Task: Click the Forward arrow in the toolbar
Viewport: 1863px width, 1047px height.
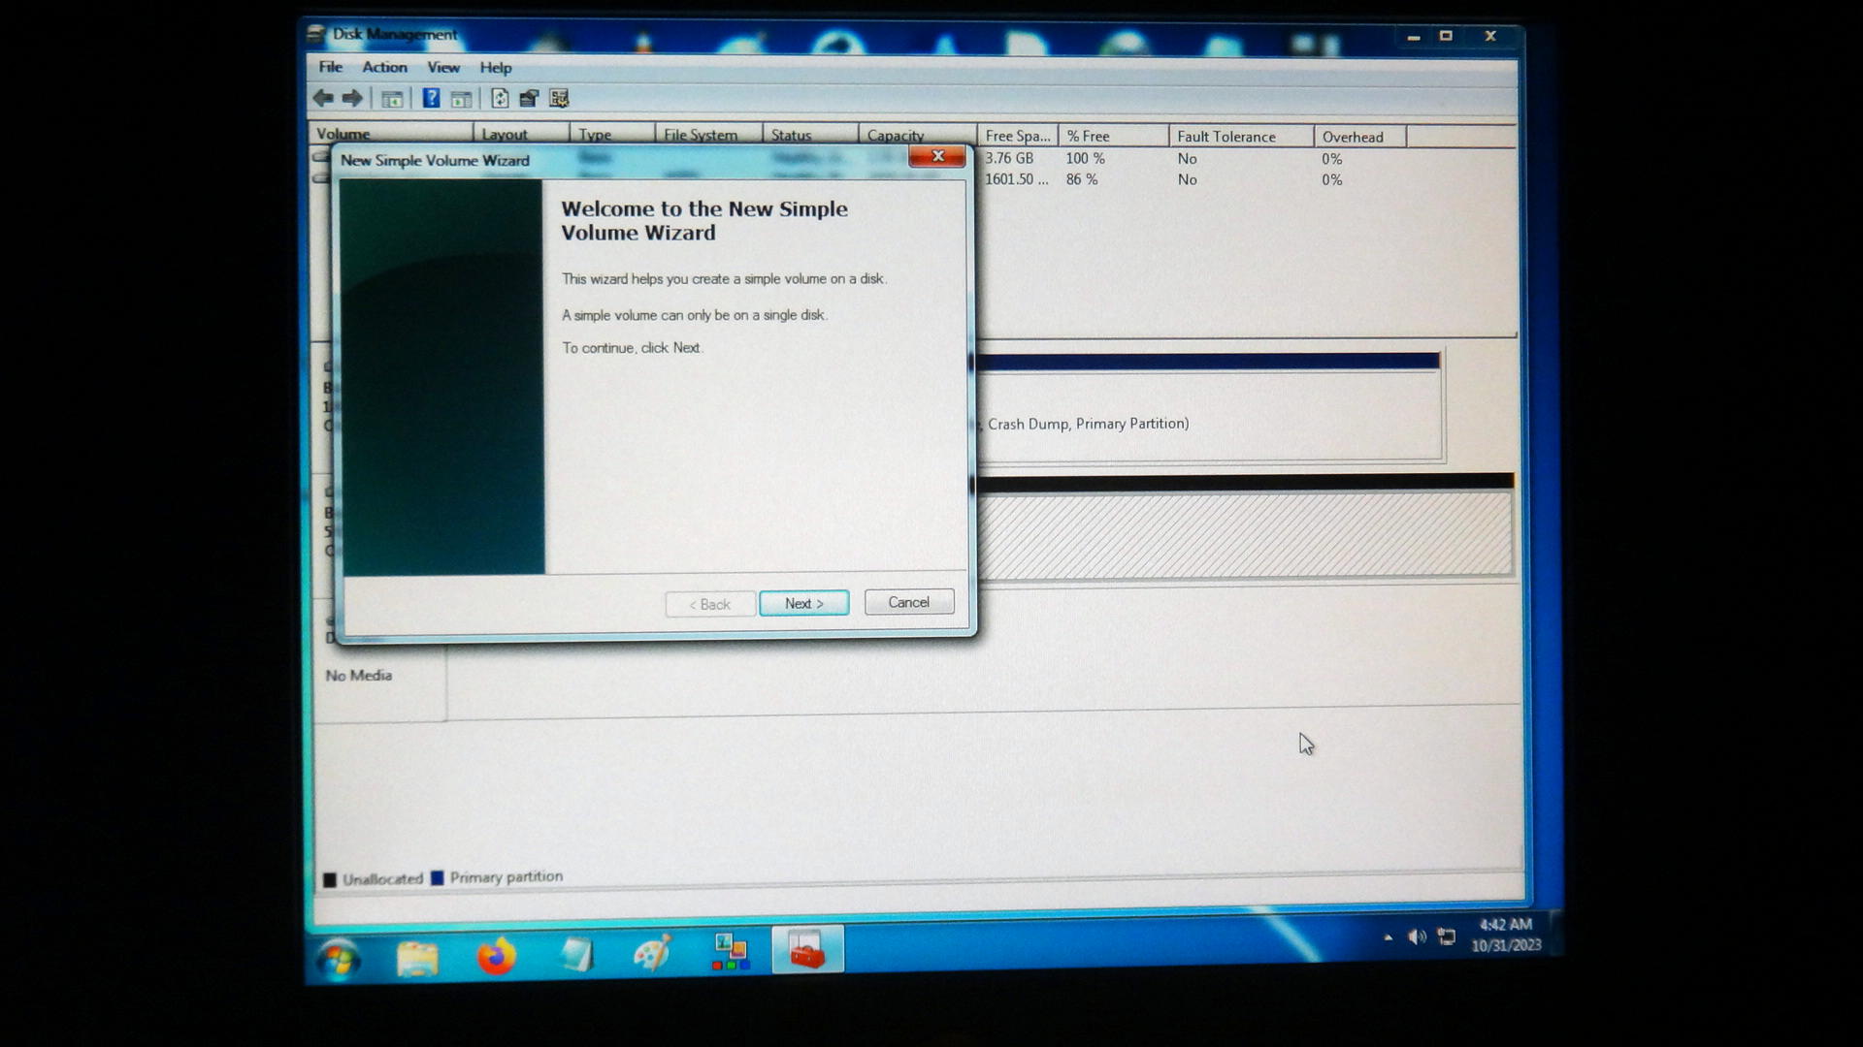Action: (x=352, y=98)
